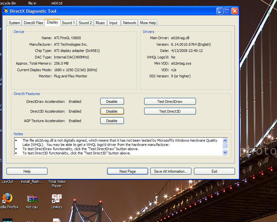Go to the Sound 1 tab
Image resolution: width=277 pixels, height=222 pixels.
point(68,23)
